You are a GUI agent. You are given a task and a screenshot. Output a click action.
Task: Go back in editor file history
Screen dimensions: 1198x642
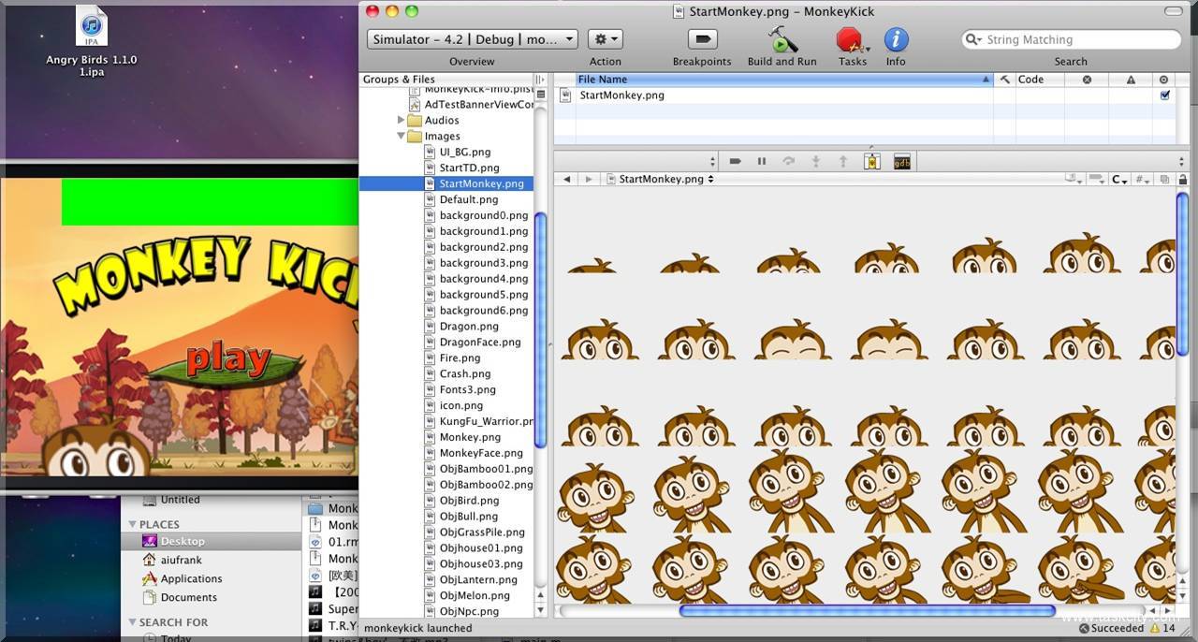pyautogui.click(x=566, y=179)
